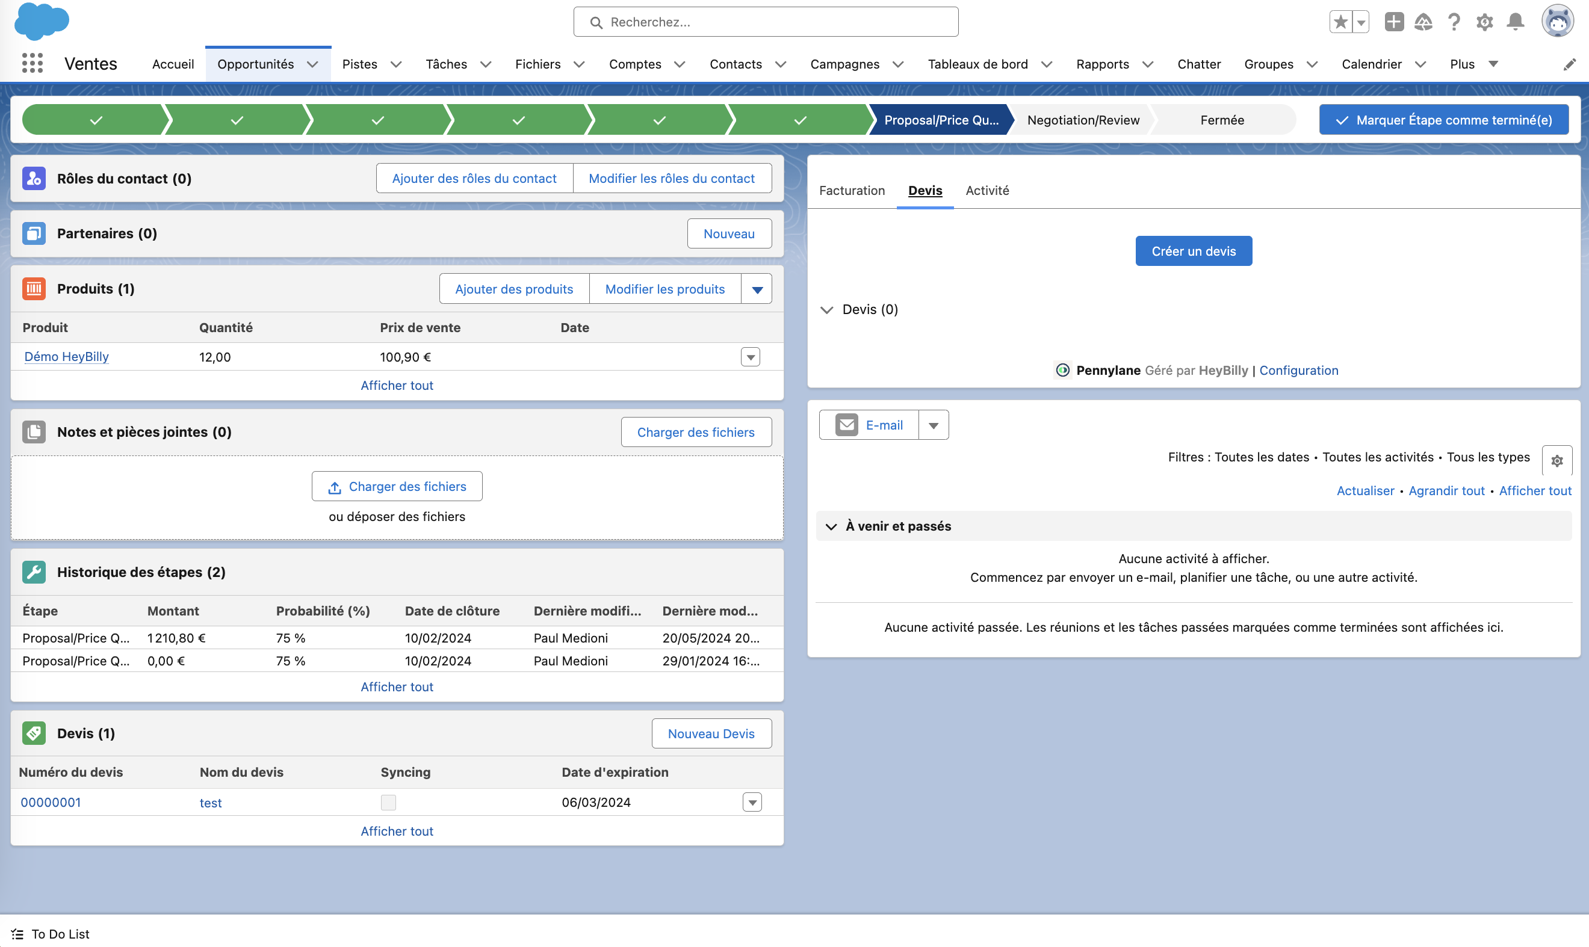The image size is (1589, 947).
Task: Open global actions plus icon
Action: point(1393,22)
